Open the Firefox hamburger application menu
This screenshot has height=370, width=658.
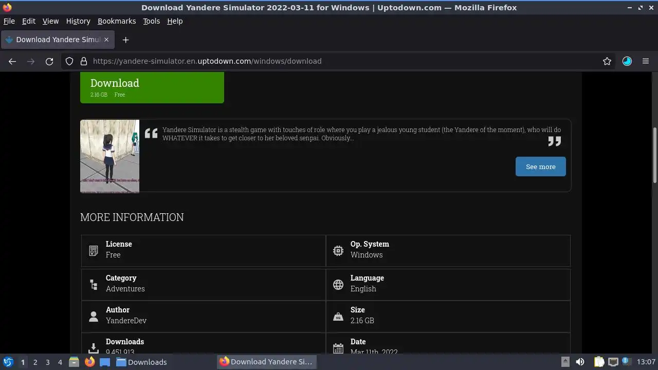point(646,61)
